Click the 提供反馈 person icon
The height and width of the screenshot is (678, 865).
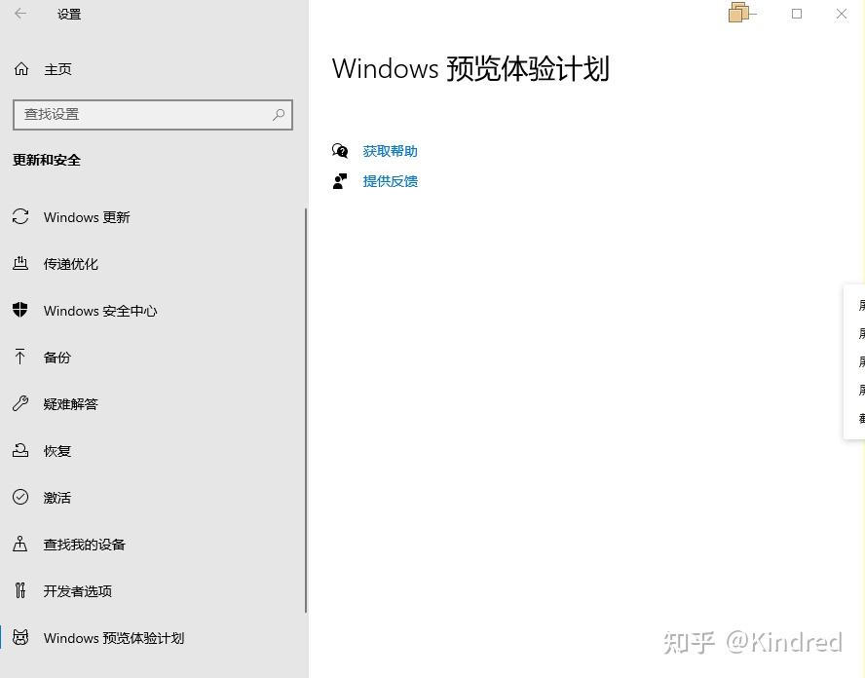pos(340,181)
